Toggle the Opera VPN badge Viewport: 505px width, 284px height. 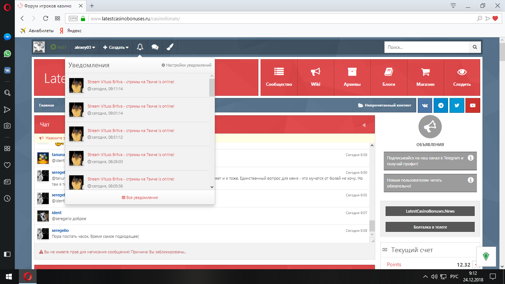point(73,18)
